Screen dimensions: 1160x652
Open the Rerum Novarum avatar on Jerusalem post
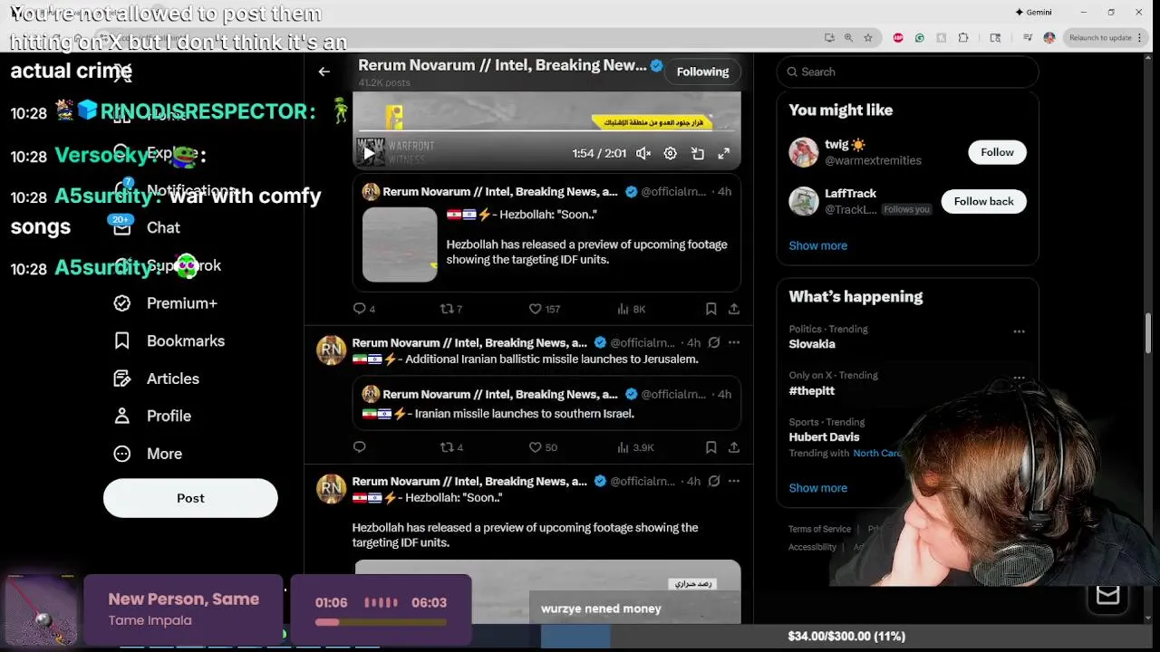point(332,350)
